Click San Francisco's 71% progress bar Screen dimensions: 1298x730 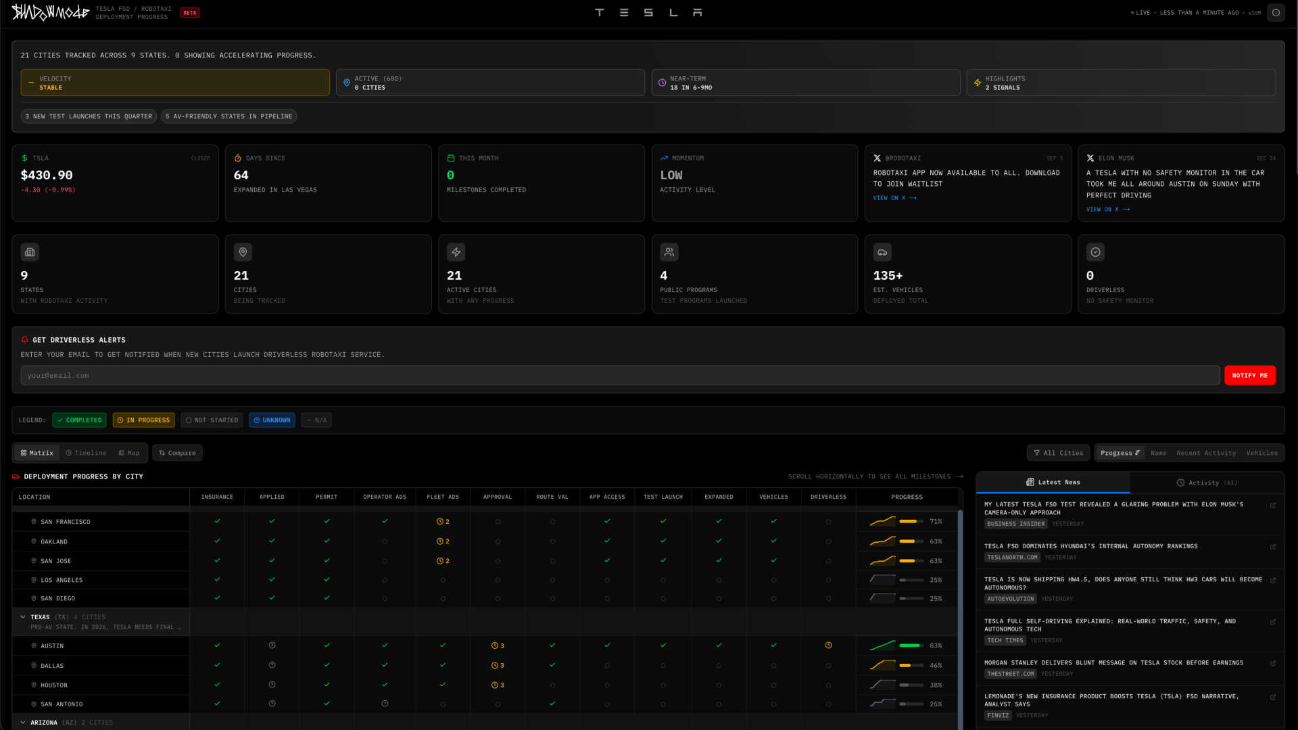tap(911, 522)
